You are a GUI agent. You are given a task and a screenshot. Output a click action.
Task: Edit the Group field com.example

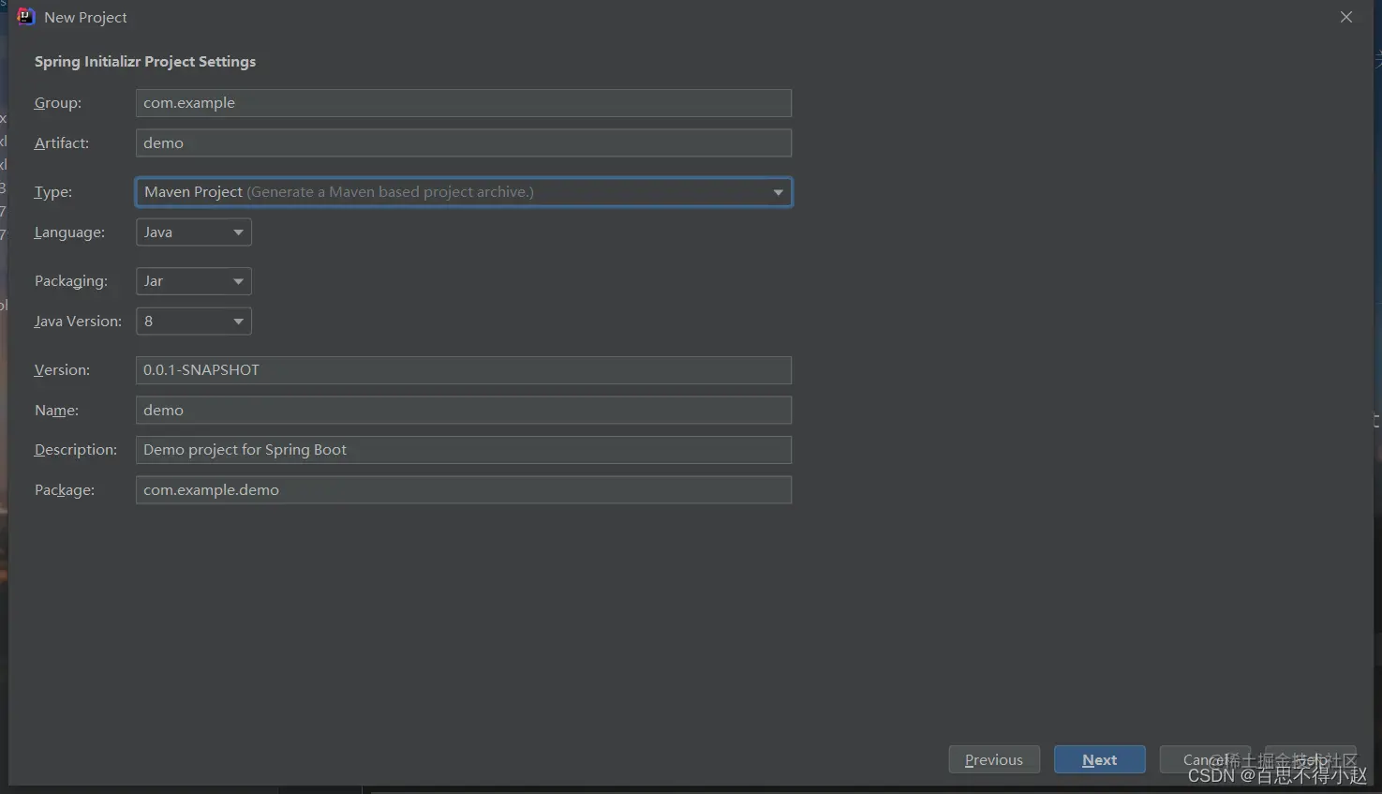[464, 103]
